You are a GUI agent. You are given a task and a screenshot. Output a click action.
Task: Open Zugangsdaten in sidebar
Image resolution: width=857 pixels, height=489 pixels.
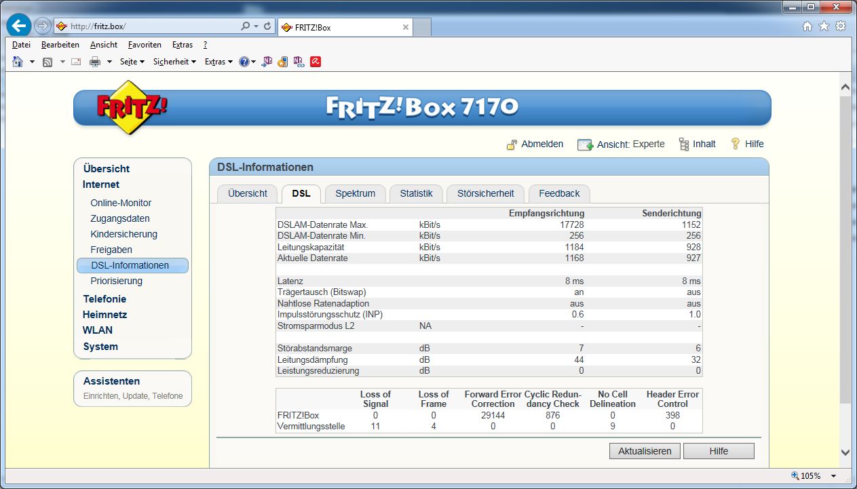[x=120, y=218]
